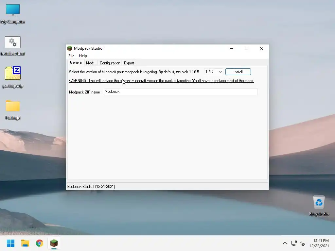Image resolution: width=335 pixels, height=251 pixels.
Task: Expand the Minecraft version 1.9.4 dropdown
Action: click(213, 72)
